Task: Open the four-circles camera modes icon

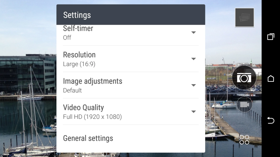Action: tap(244, 140)
